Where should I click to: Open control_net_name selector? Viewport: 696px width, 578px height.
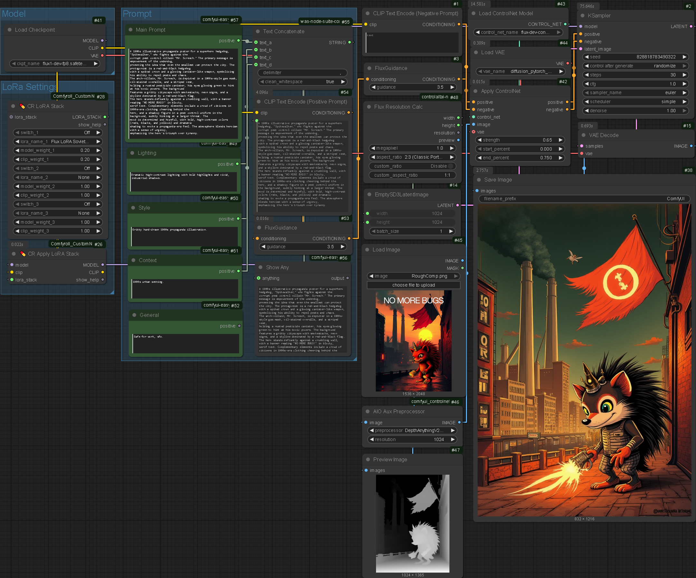tap(518, 33)
